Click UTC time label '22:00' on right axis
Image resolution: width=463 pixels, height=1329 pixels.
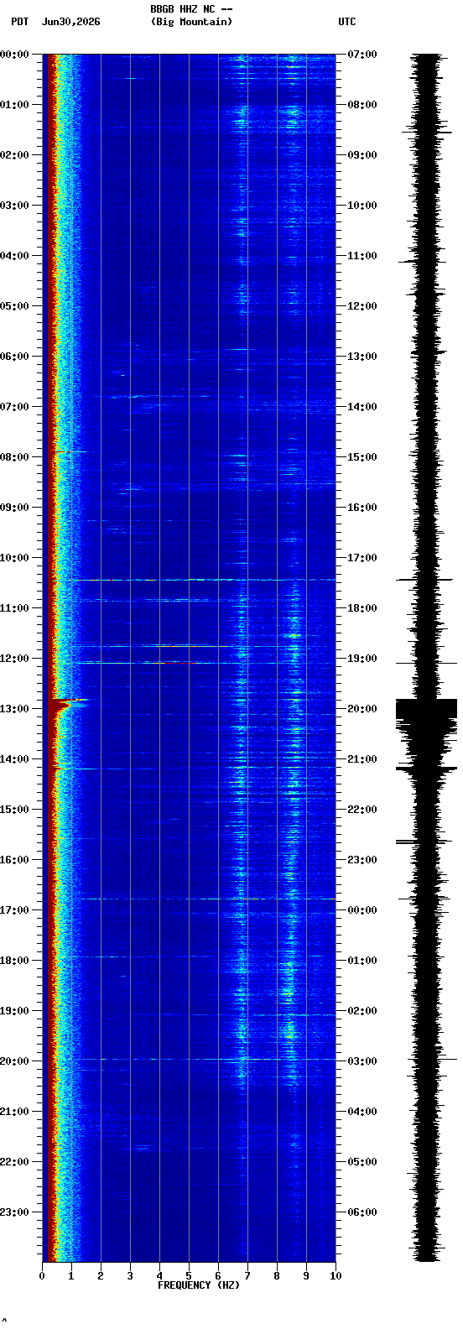[x=362, y=810]
